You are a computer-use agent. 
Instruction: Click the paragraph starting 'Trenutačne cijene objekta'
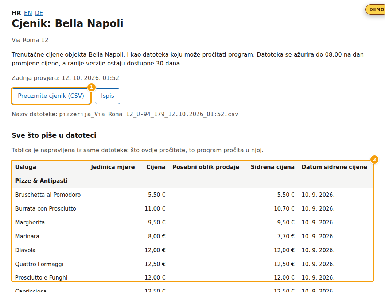(188, 59)
